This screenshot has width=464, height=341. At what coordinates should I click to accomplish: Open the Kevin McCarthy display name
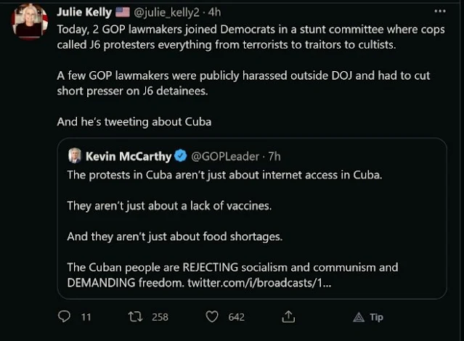[129, 157]
